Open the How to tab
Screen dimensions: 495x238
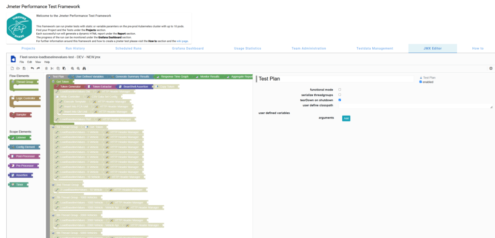(478, 49)
